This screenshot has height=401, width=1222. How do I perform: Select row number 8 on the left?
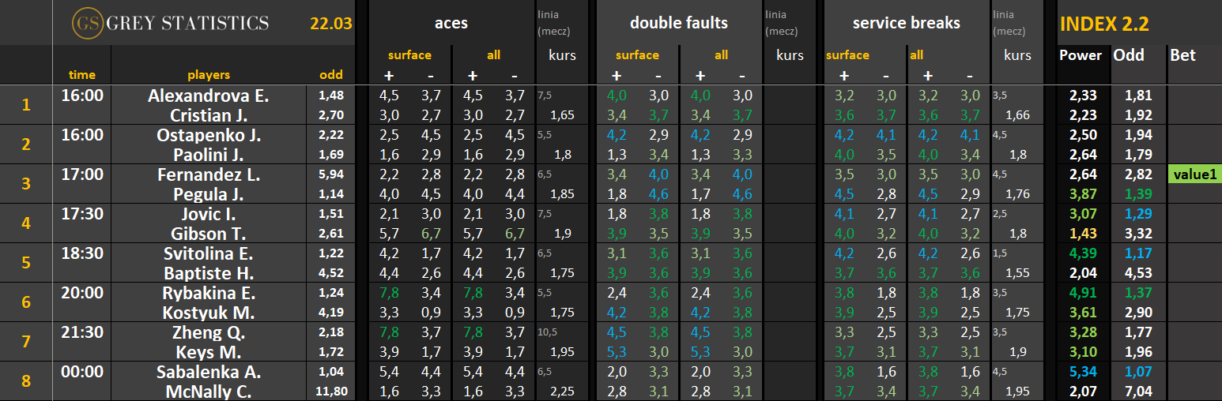tap(26, 381)
